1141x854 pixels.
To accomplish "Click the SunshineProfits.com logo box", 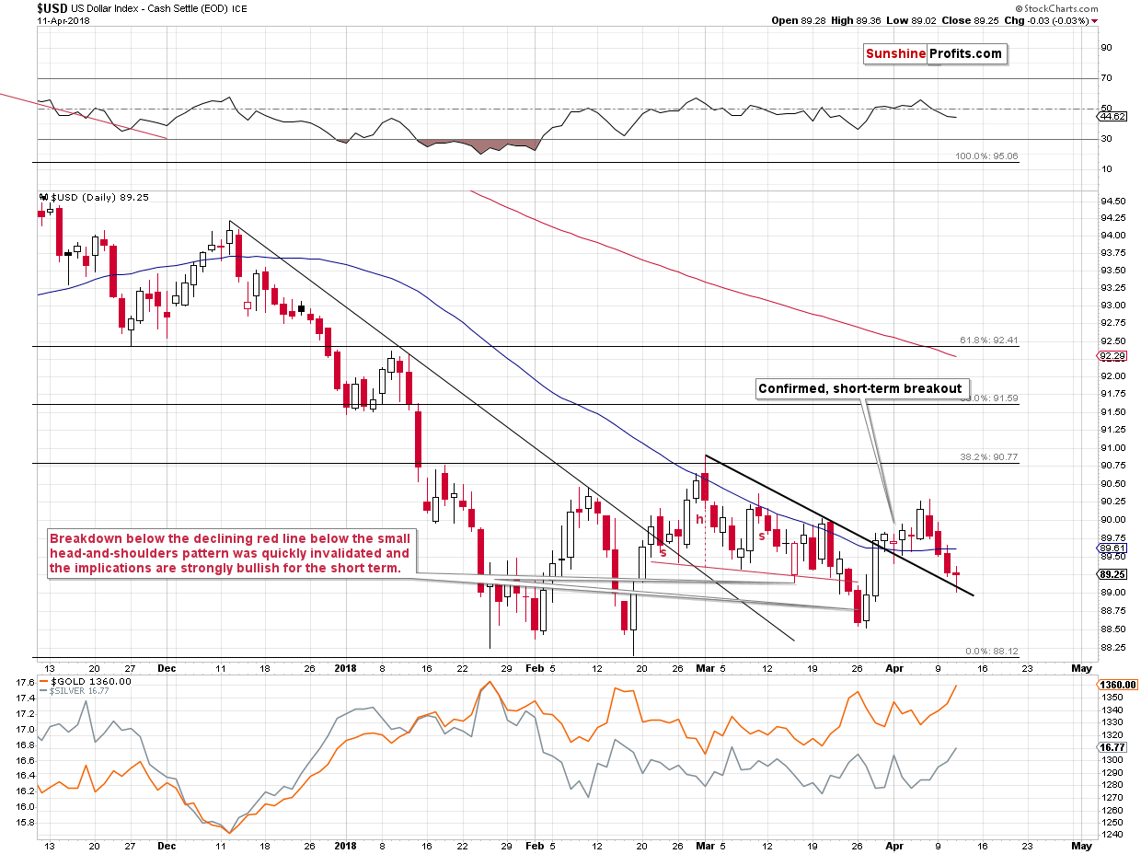I will coord(933,54).
